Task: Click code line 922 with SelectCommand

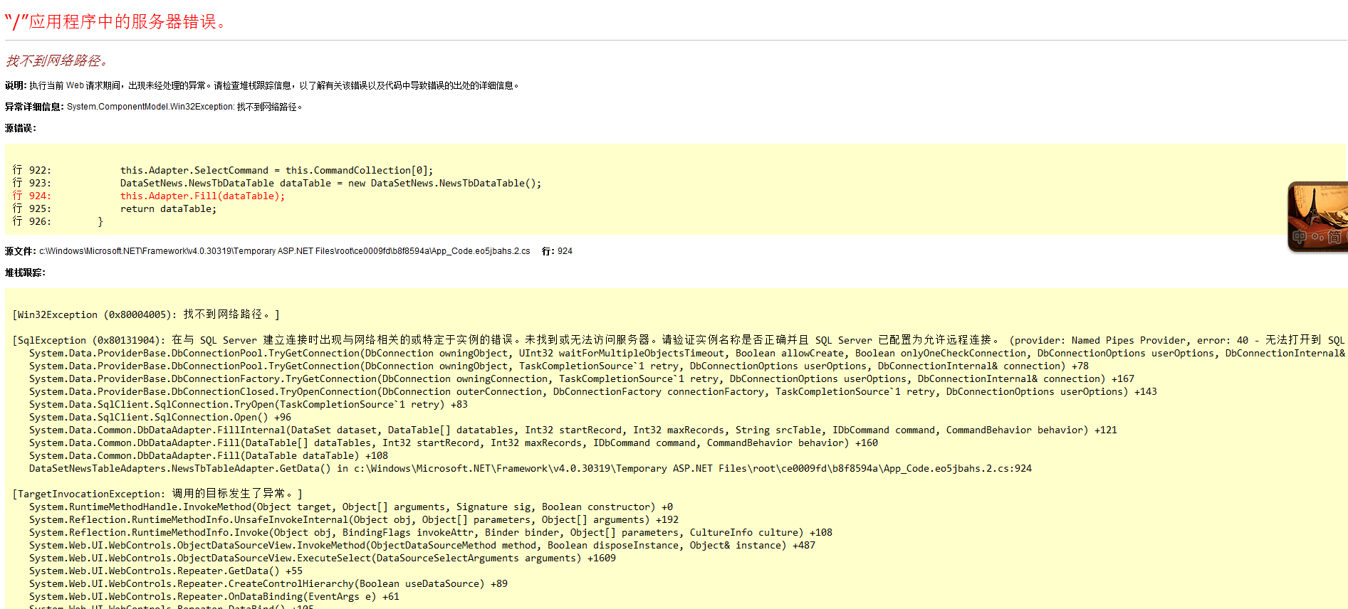Action: pos(276,171)
